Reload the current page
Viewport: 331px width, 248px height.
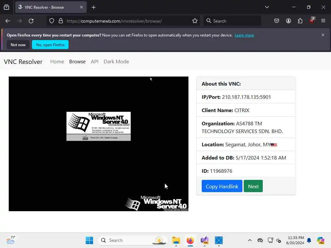coord(31,21)
